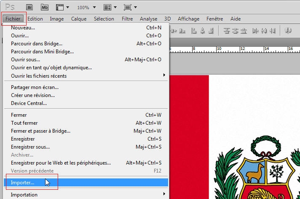Open Mini Bridge with the Mb icon
Image resolution: width=300 pixels, height=199 pixels.
(45, 8)
